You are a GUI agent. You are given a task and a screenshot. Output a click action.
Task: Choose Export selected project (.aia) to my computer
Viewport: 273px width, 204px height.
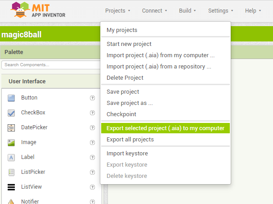[x=165, y=128]
